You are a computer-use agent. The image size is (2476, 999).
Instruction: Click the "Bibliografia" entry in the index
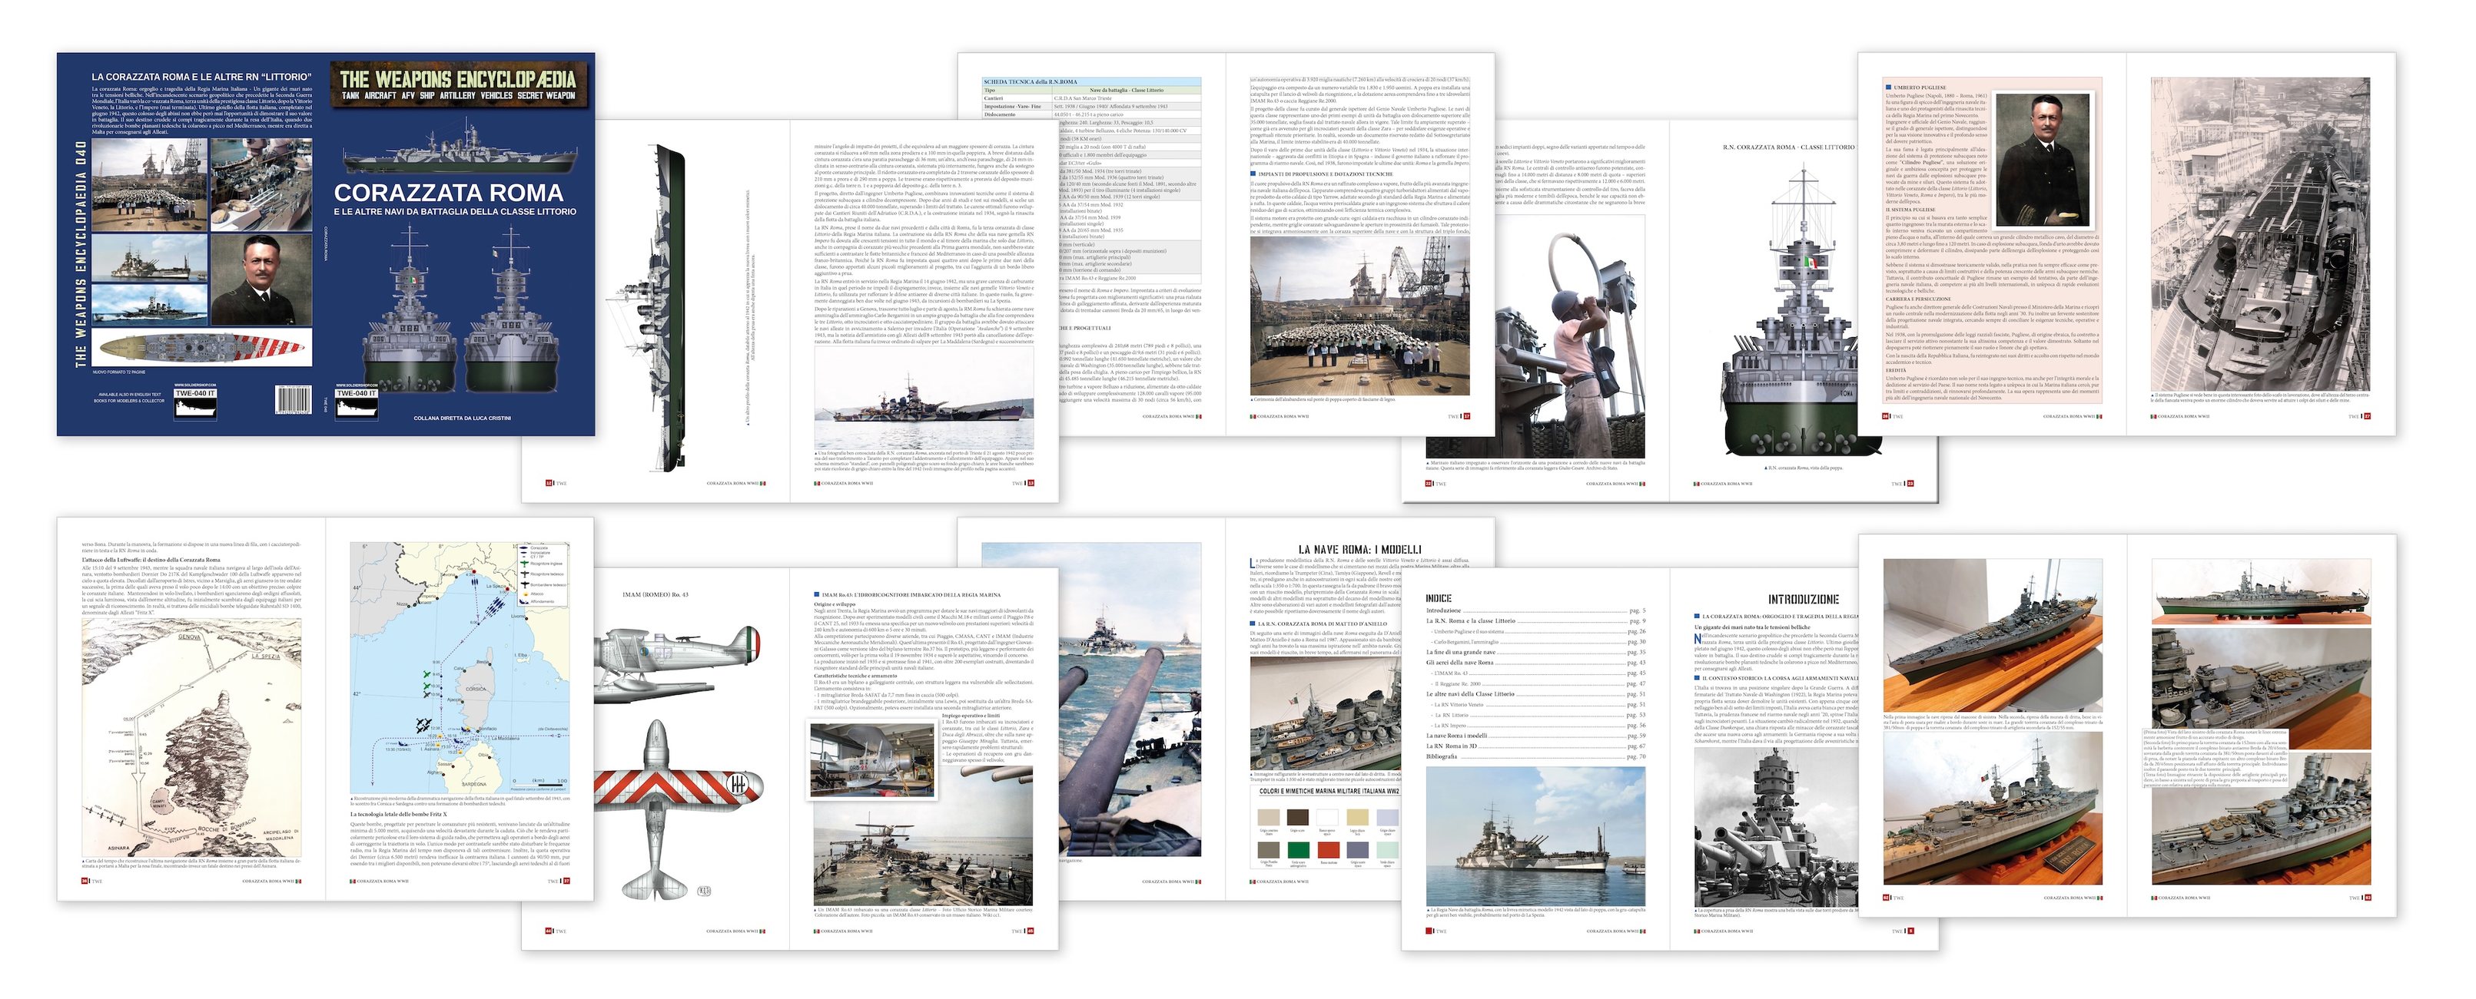(x=1441, y=757)
